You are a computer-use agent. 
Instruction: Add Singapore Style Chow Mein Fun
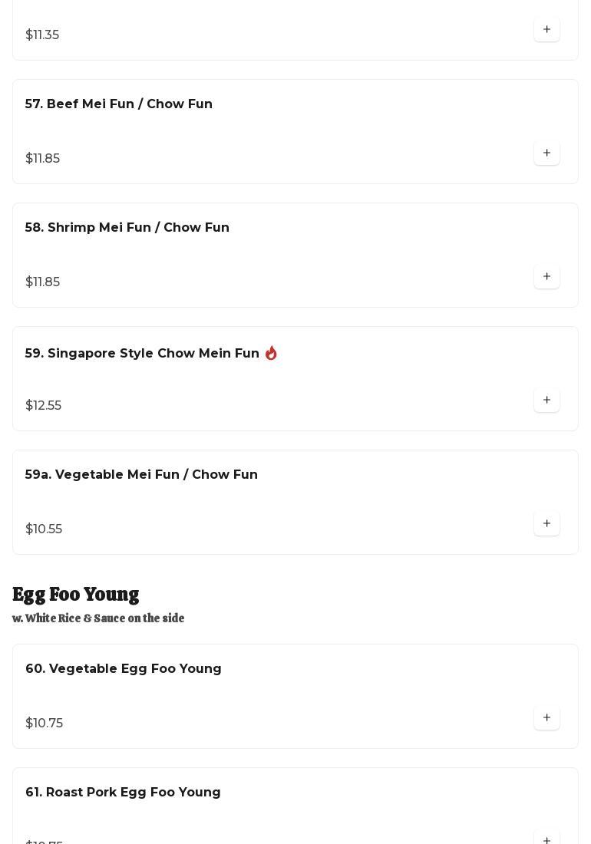pyautogui.click(x=546, y=401)
